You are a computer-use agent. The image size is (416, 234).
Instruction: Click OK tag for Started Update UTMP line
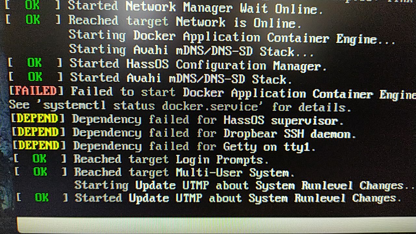42,197
